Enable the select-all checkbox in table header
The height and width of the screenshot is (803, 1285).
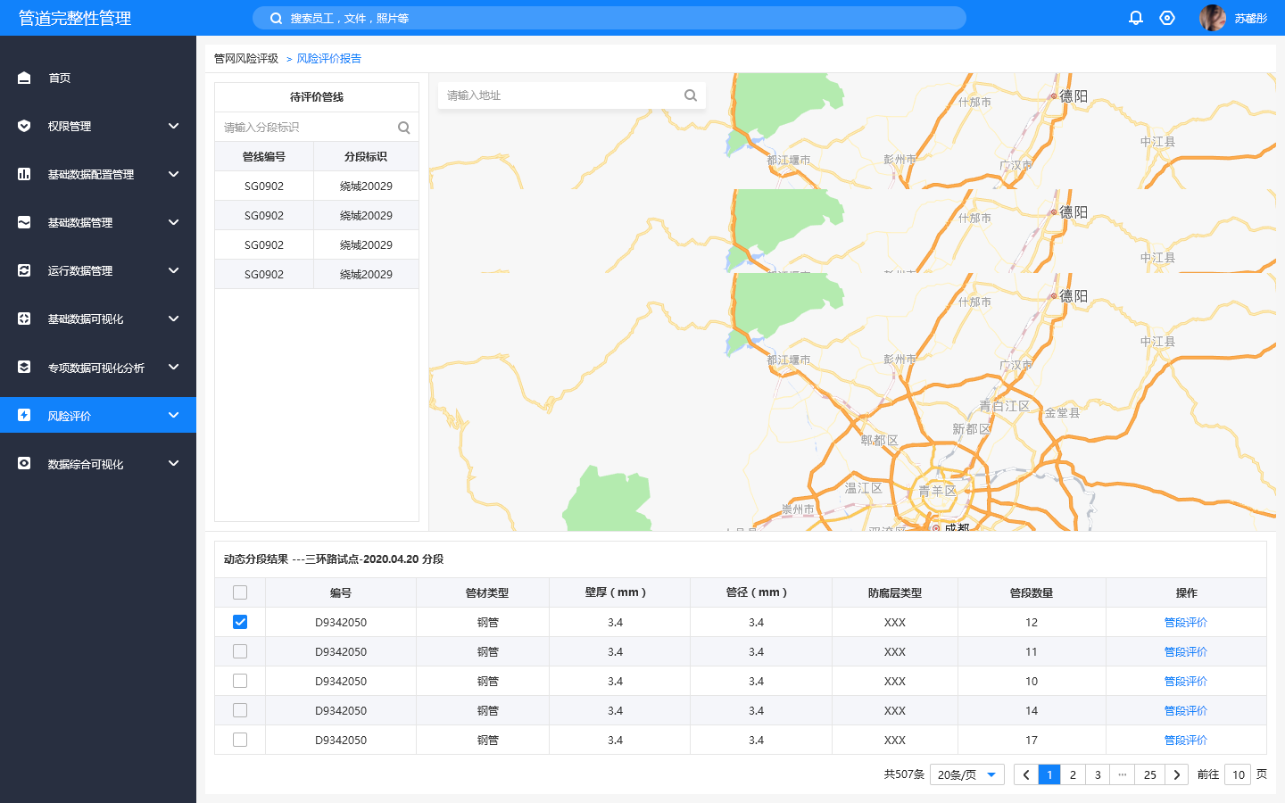pos(239,592)
